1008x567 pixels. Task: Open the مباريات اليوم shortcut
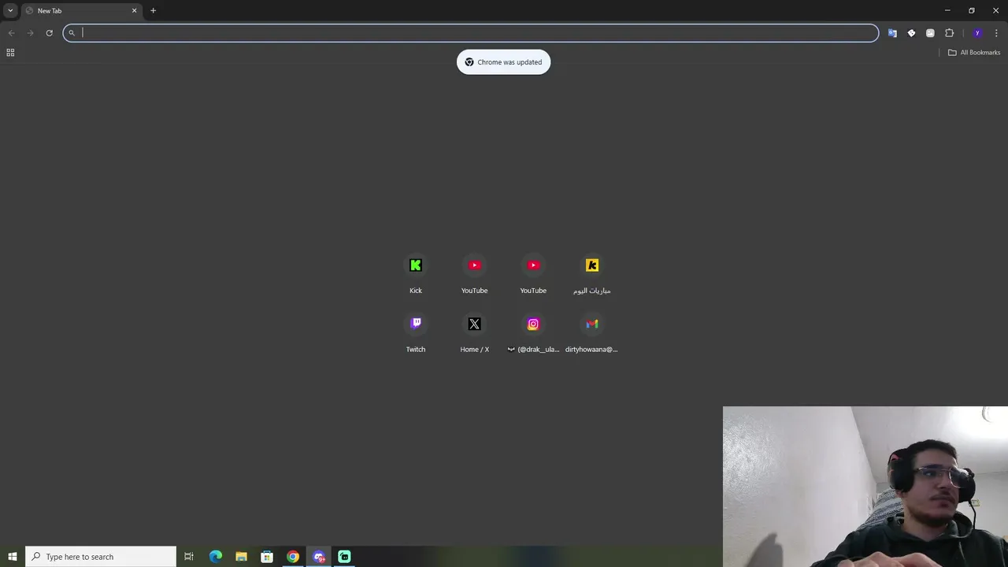pos(592,274)
